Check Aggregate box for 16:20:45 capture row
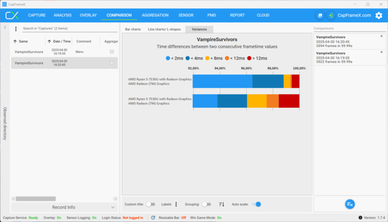The height and width of the screenshot is (222, 388). click(x=112, y=63)
